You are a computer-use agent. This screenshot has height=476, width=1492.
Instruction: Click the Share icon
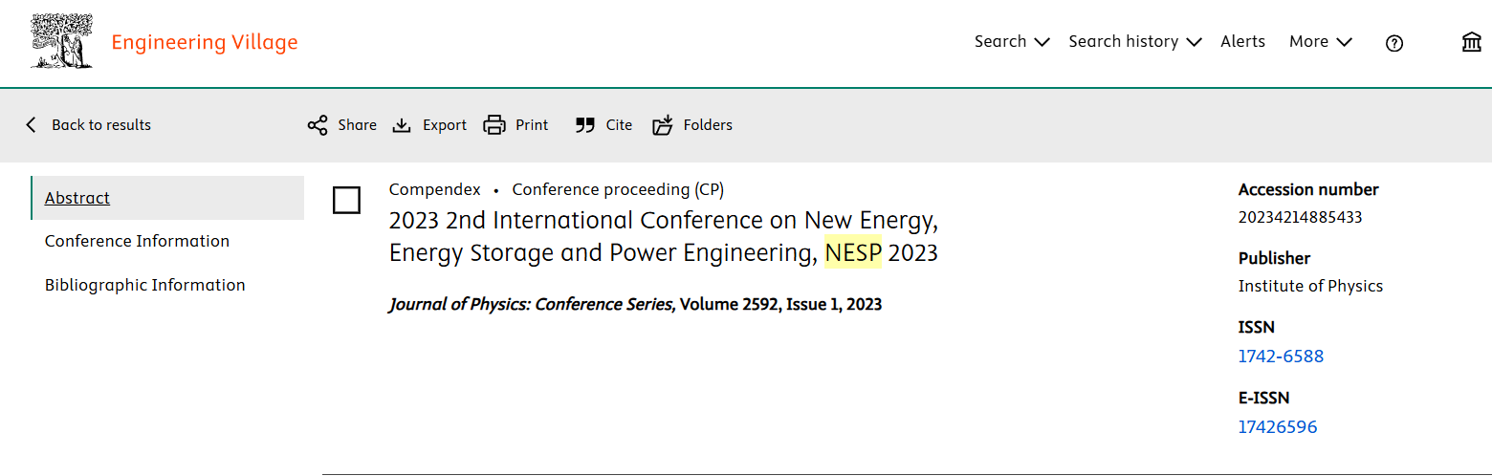[x=318, y=125]
